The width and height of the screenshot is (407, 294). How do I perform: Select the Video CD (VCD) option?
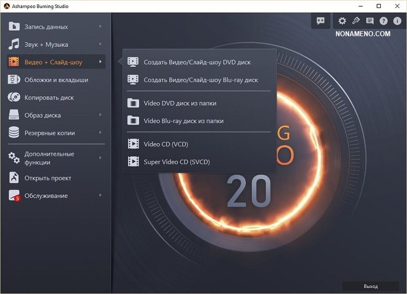coord(166,144)
